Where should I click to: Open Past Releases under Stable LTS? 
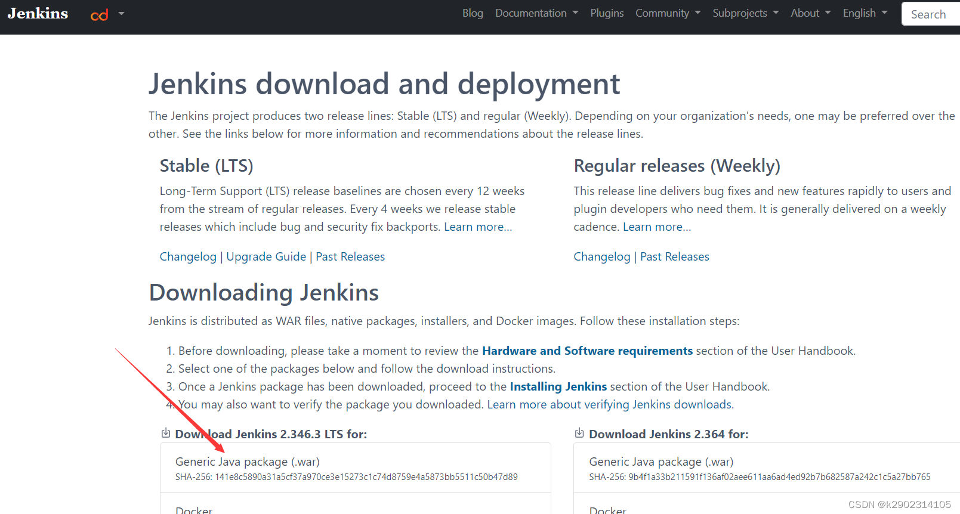click(350, 256)
